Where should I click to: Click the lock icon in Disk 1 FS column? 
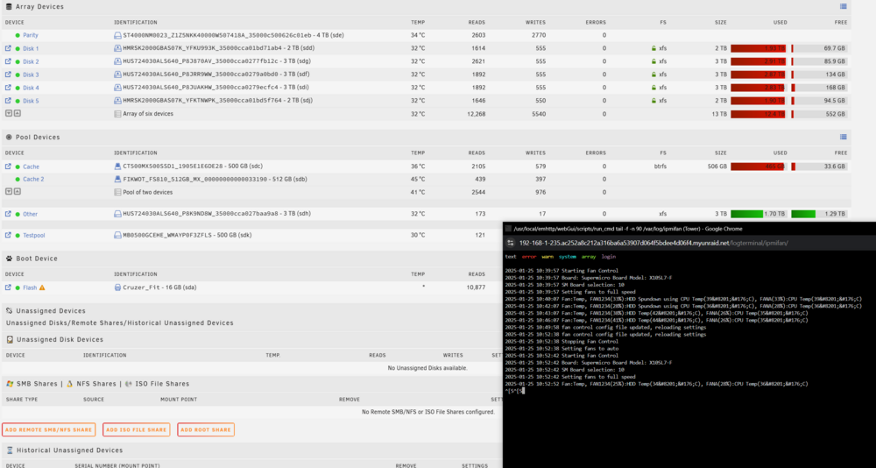tap(653, 49)
